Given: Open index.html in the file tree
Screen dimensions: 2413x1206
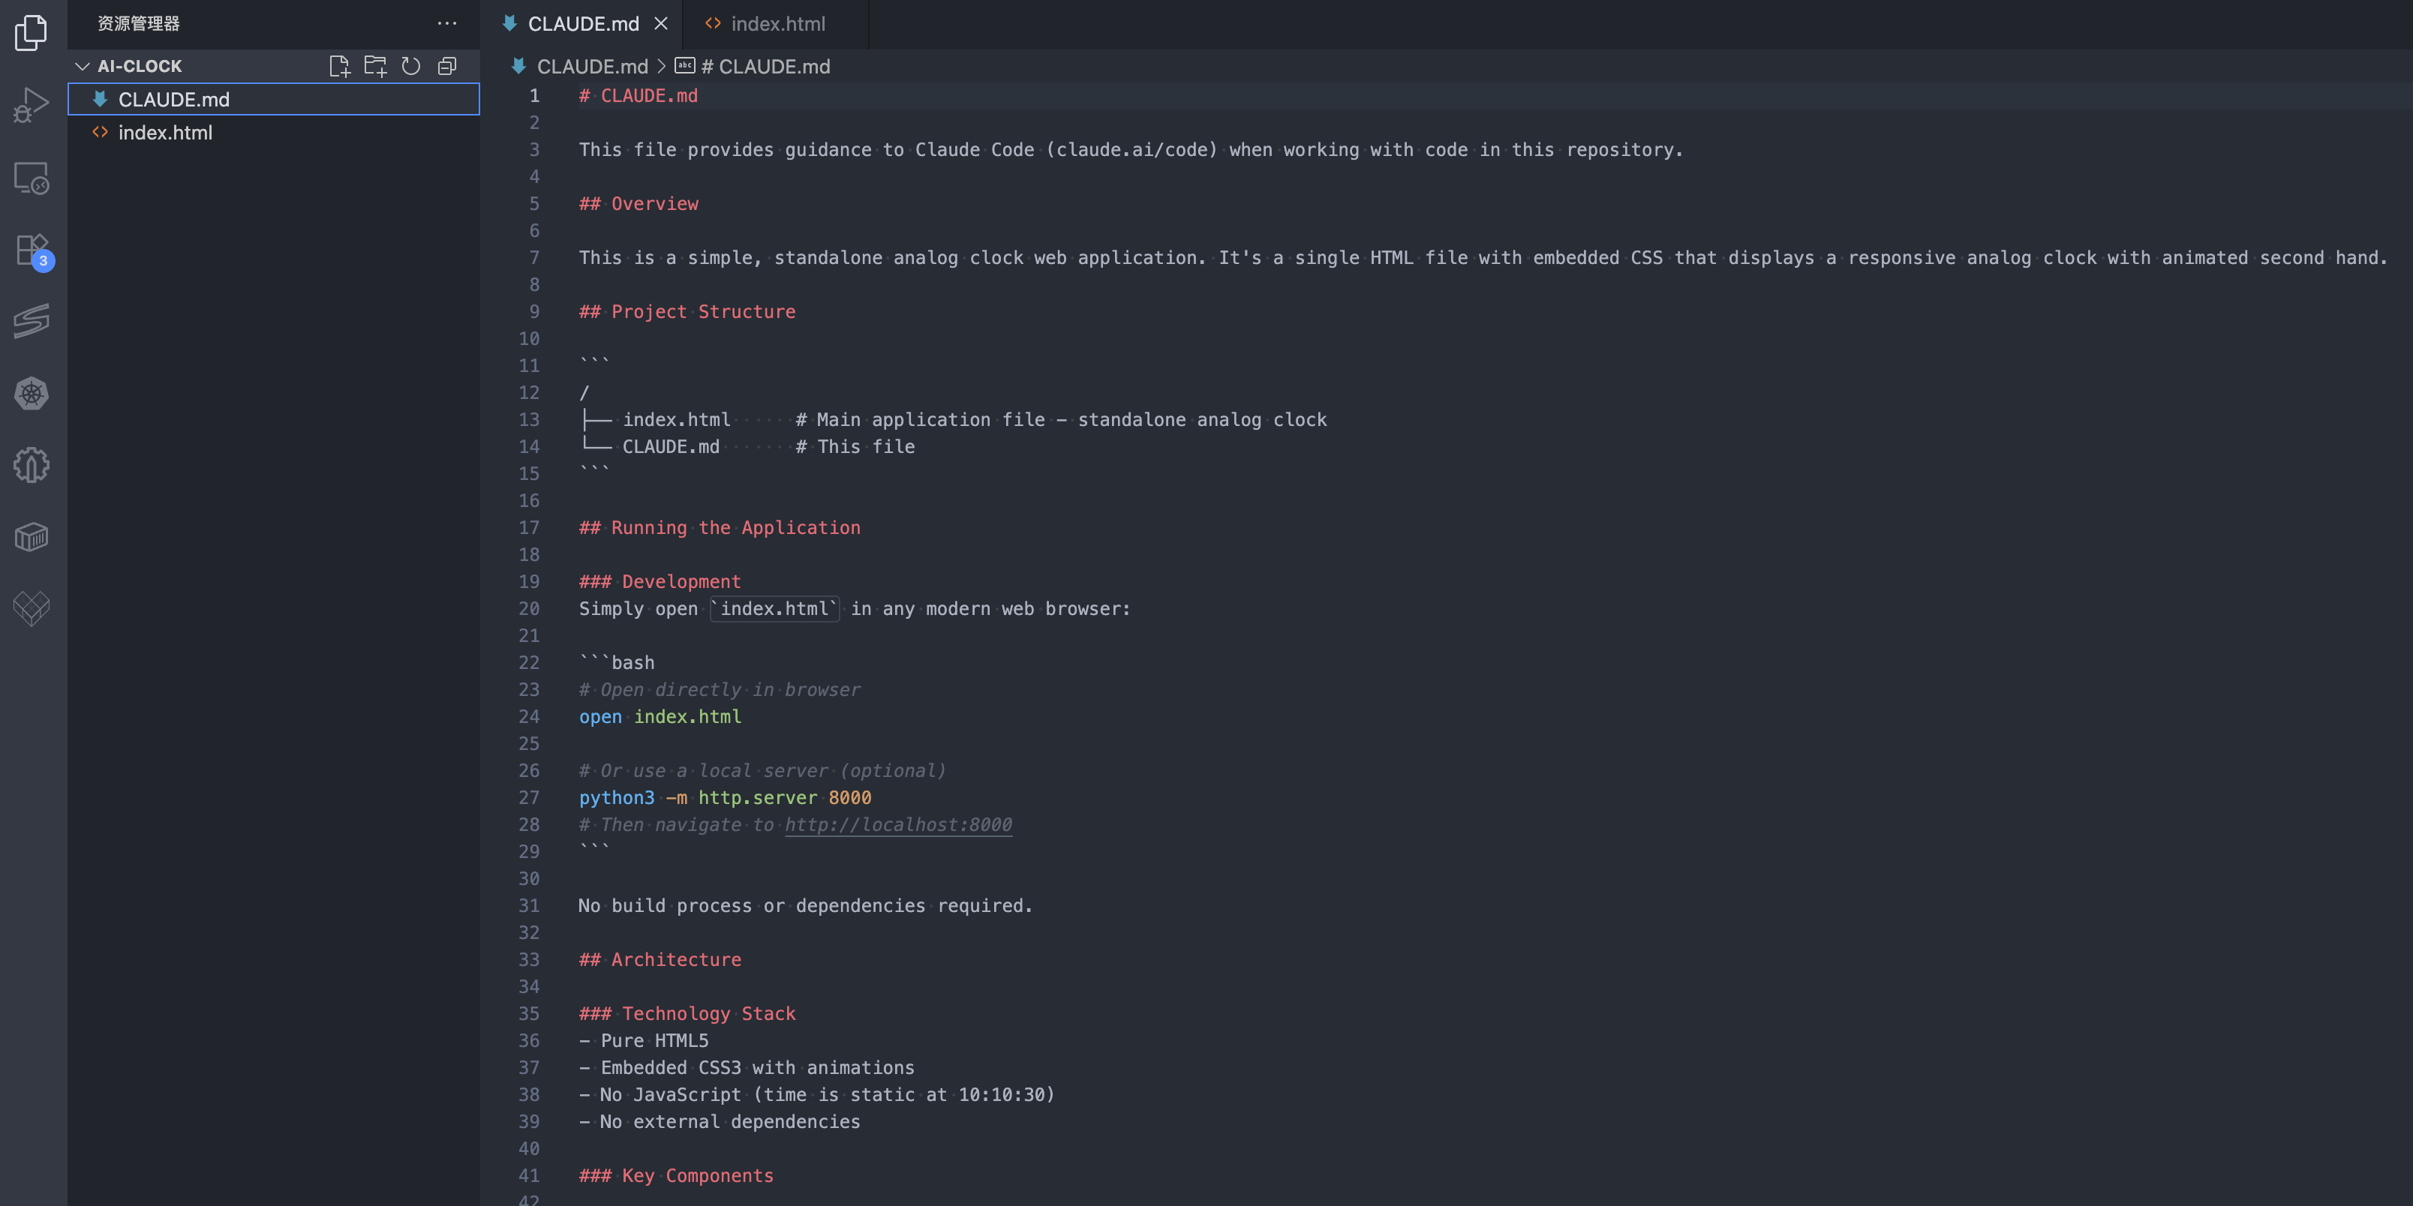Looking at the screenshot, I should [x=165, y=133].
